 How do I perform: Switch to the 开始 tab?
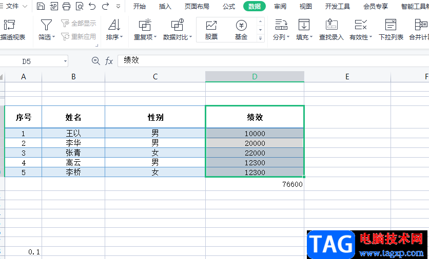coord(139,7)
